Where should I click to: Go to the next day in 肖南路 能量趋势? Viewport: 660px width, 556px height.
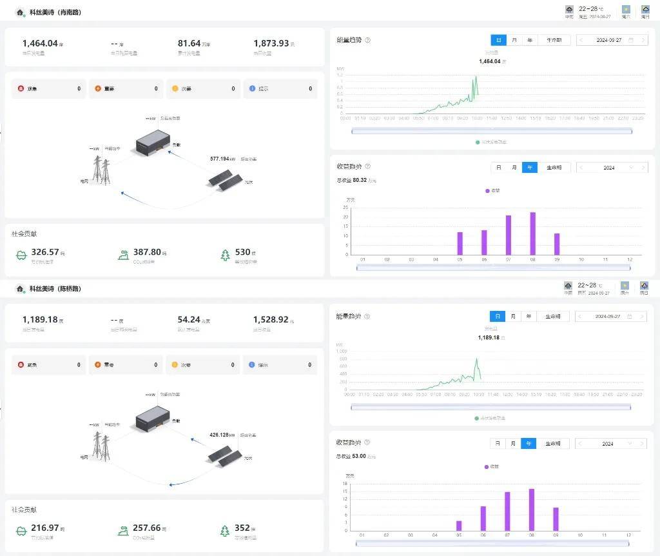click(643, 40)
